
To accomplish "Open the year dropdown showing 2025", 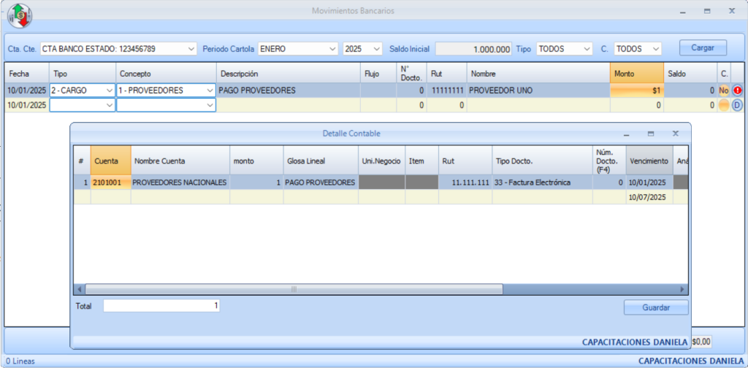I will 377,49.
